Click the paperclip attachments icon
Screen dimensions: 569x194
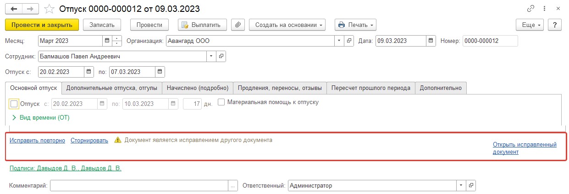(238, 25)
